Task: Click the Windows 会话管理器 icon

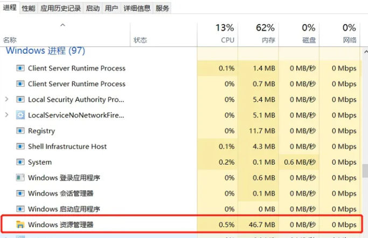Action: (x=20, y=193)
